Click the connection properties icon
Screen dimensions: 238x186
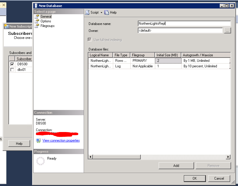[x=38, y=140]
